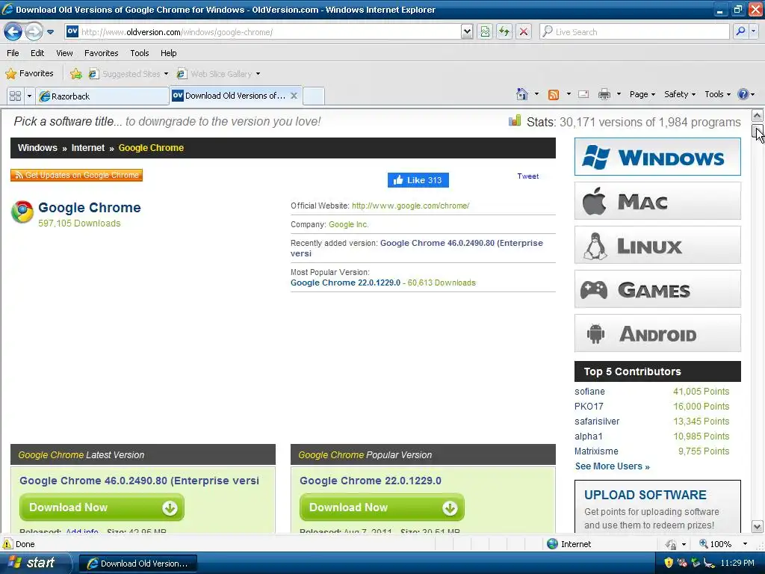Follow the Internet breadcrumb link
Screen dimensions: 765x574
[x=88, y=148]
